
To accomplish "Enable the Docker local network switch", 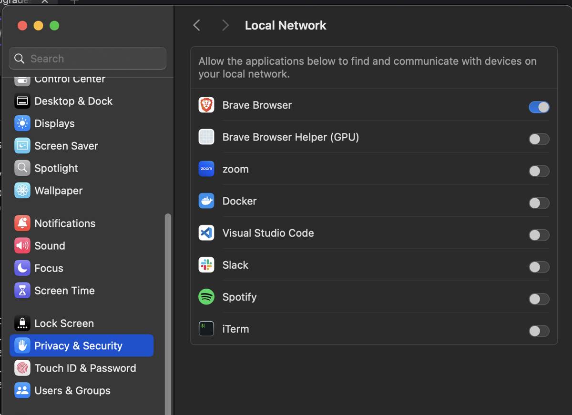I will pyautogui.click(x=539, y=203).
